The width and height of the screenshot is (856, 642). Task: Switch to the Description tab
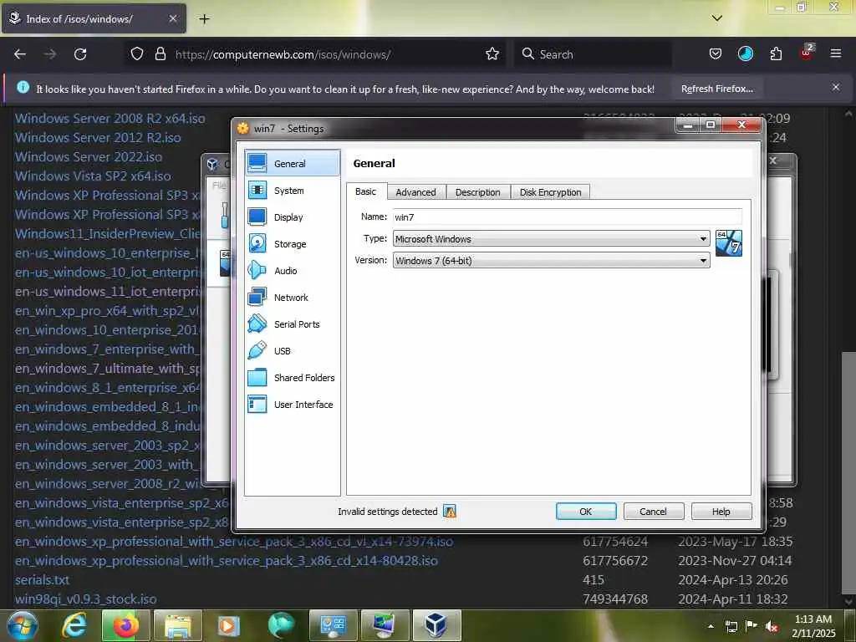pos(477,192)
